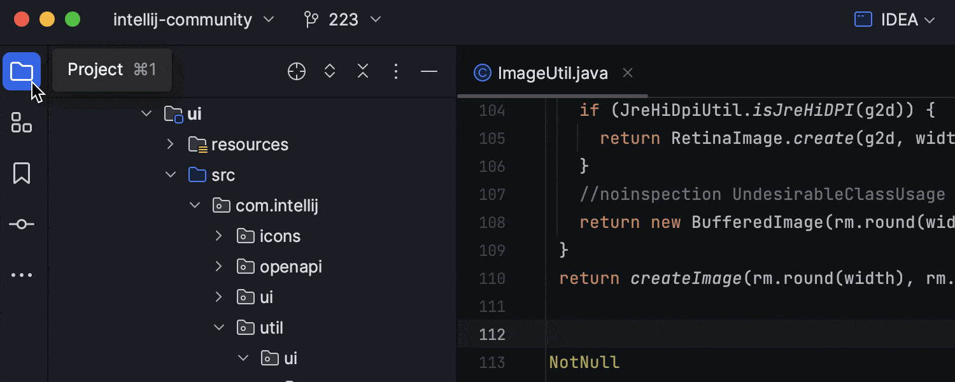
Task: Open IDEA run configuration dropdown
Action: 895,20
